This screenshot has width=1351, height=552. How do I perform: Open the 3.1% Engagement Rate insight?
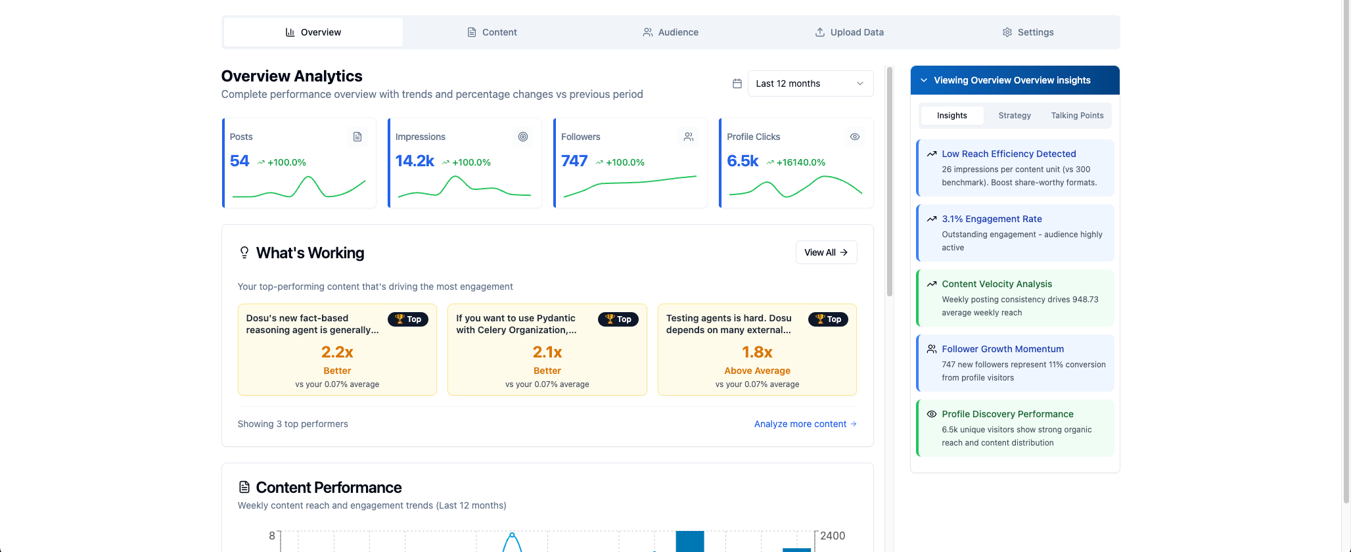point(1015,233)
